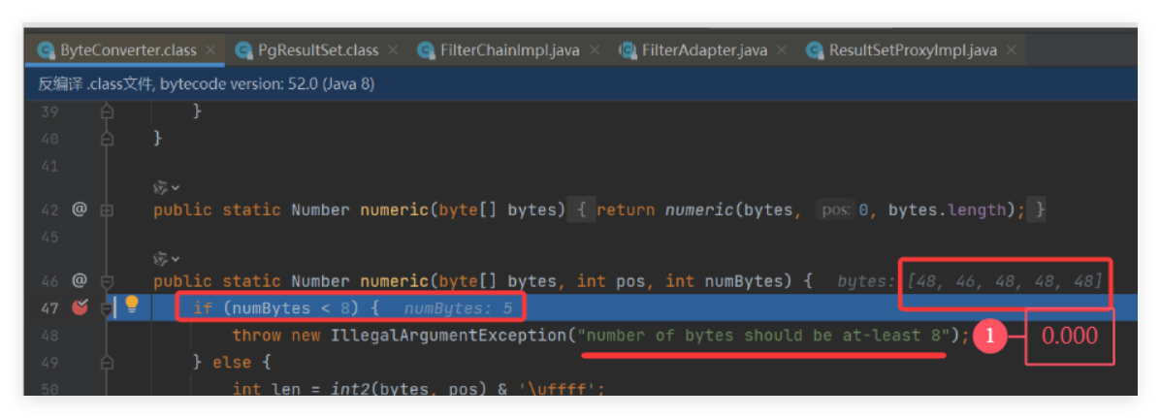This screenshot has height=418, width=1160.
Task: Select the FilterAdapter.java editor tab
Action: [x=704, y=50]
